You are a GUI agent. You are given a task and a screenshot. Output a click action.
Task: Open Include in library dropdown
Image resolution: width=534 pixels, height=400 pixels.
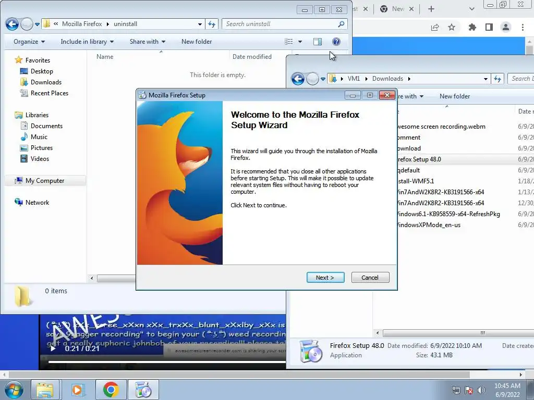87,42
